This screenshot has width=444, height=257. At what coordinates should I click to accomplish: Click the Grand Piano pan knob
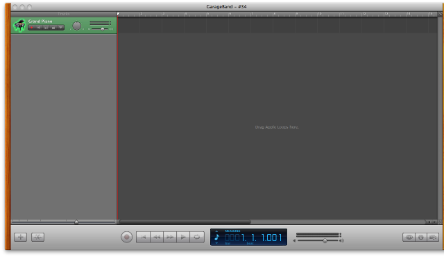point(76,26)
